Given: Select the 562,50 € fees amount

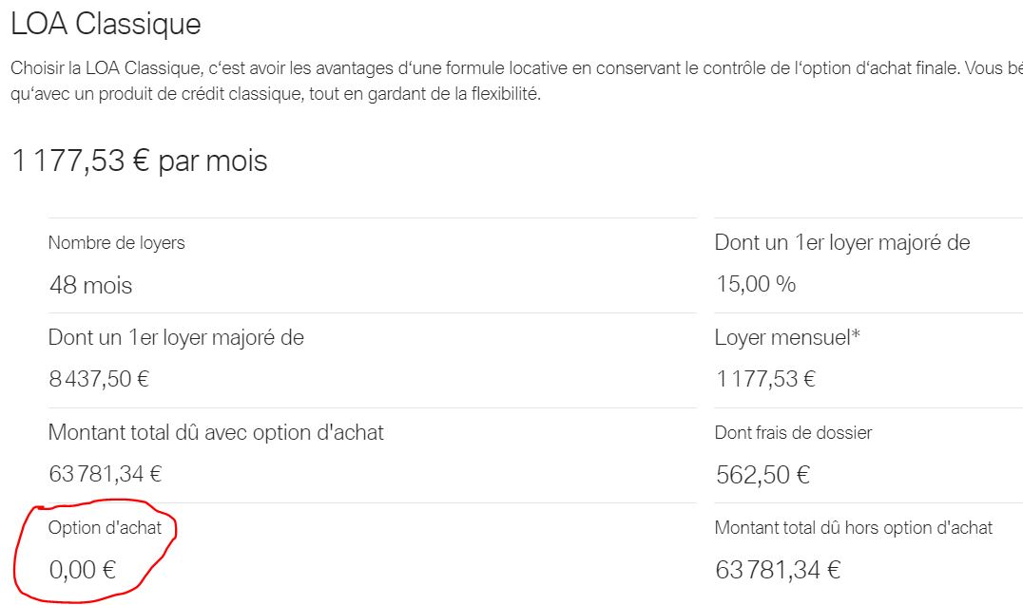Looking at the screenshot, I should tap(762, 475).
